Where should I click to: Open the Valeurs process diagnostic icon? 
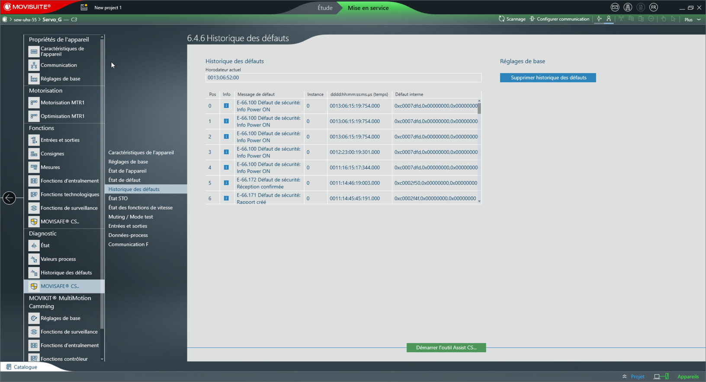(34, 259)
